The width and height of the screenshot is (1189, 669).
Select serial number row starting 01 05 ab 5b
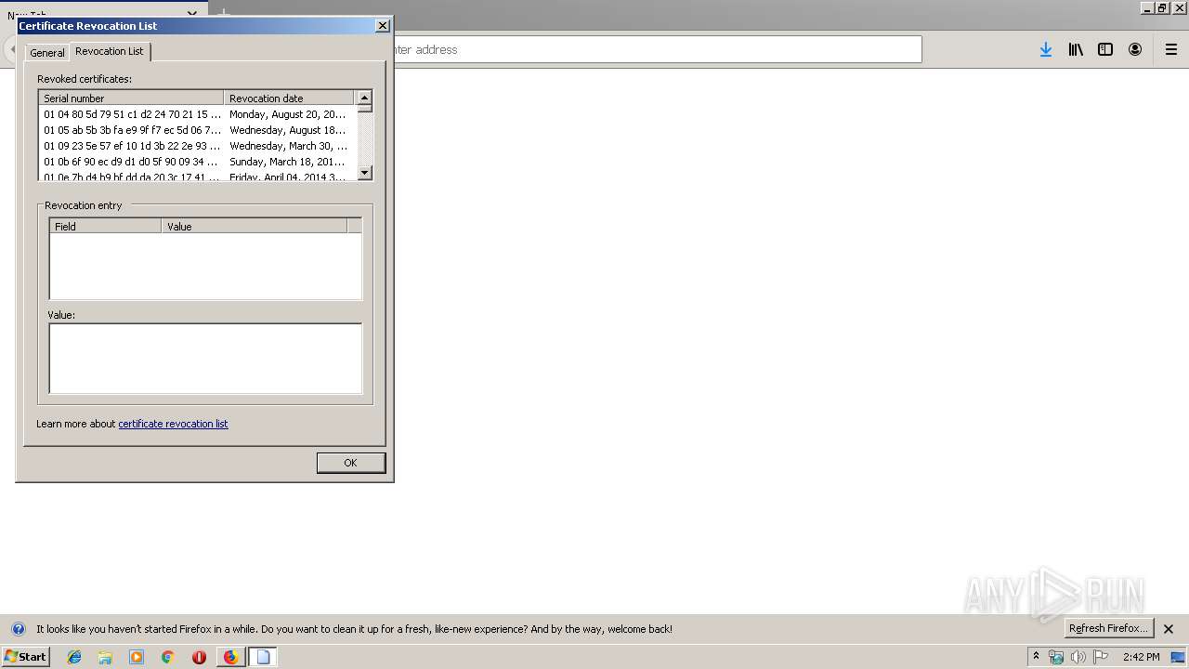[x=132, y=130]
